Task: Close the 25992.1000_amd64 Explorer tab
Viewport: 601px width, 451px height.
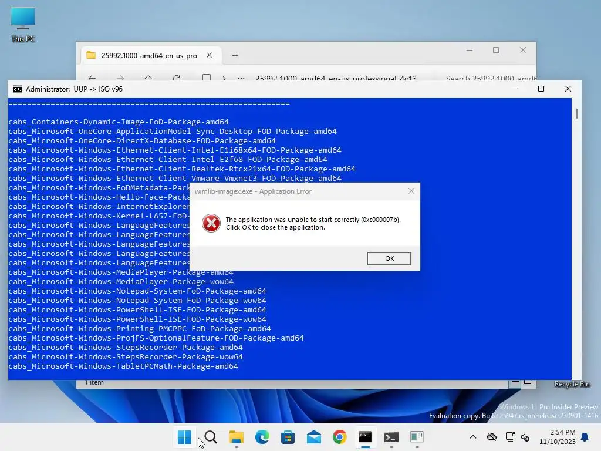Action: coord(210,55)
